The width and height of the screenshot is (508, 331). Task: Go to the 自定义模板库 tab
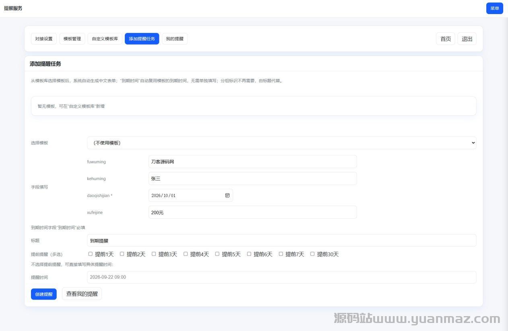(105, 39)
